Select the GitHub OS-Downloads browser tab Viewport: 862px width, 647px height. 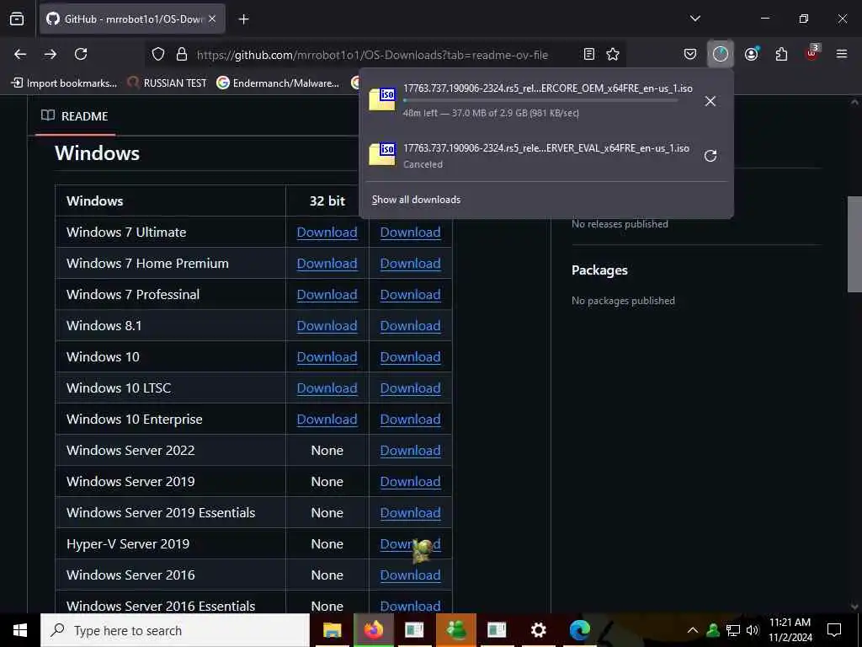click(132, 19)
